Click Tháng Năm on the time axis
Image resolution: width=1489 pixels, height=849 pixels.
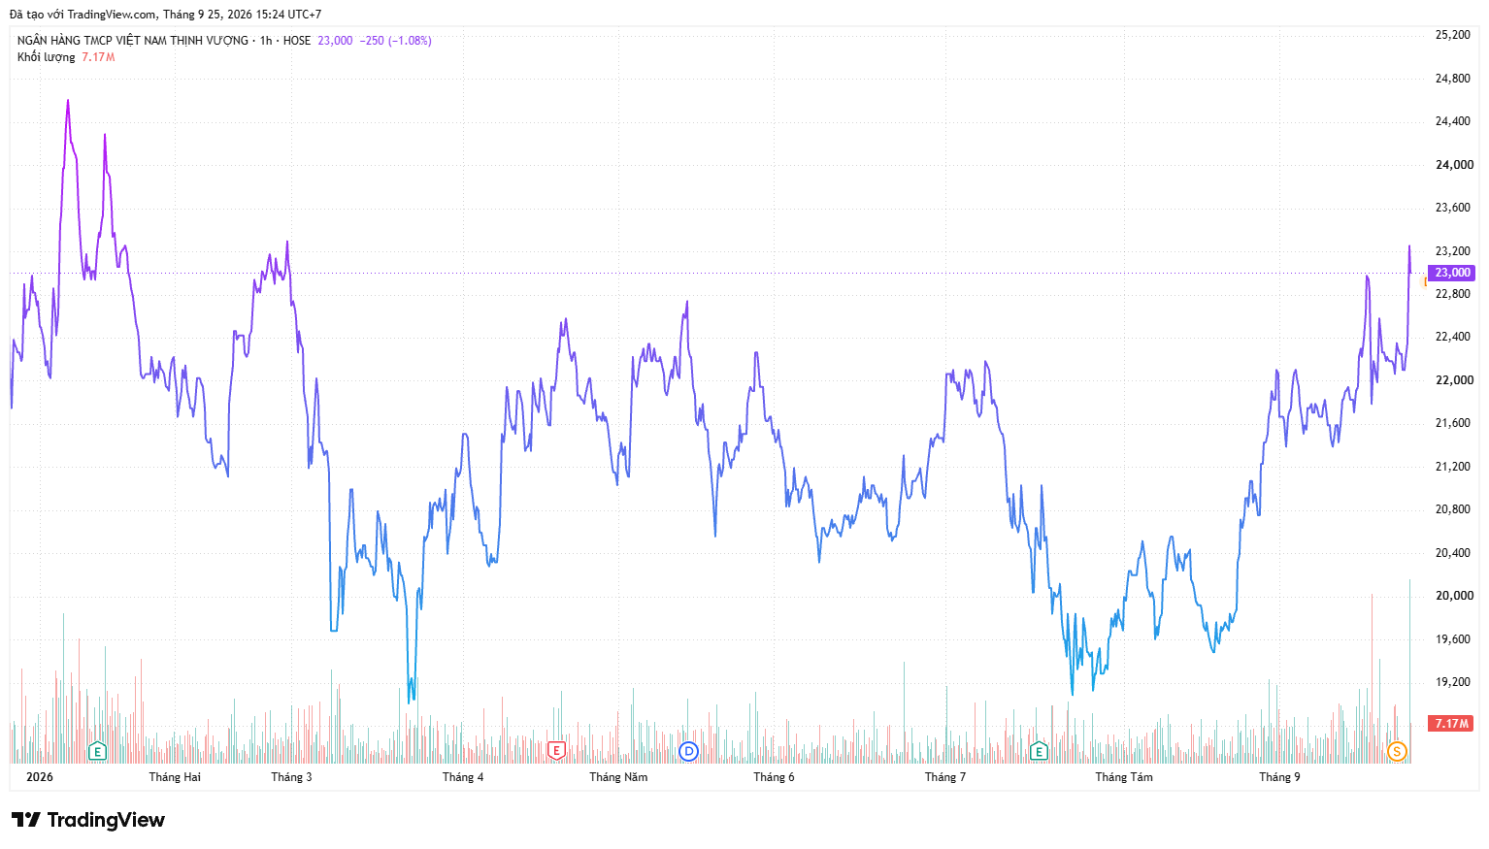point(618,777)
